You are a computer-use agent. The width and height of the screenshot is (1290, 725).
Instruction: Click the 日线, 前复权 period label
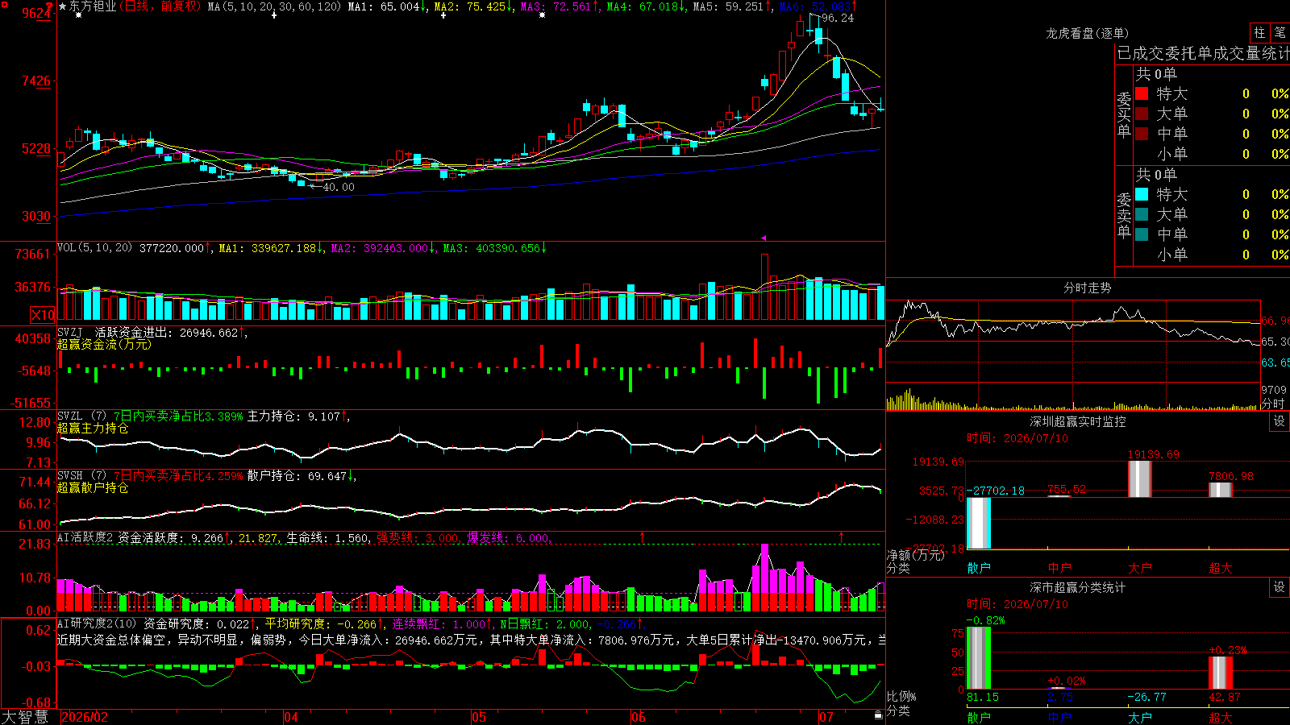pos(160,6)
